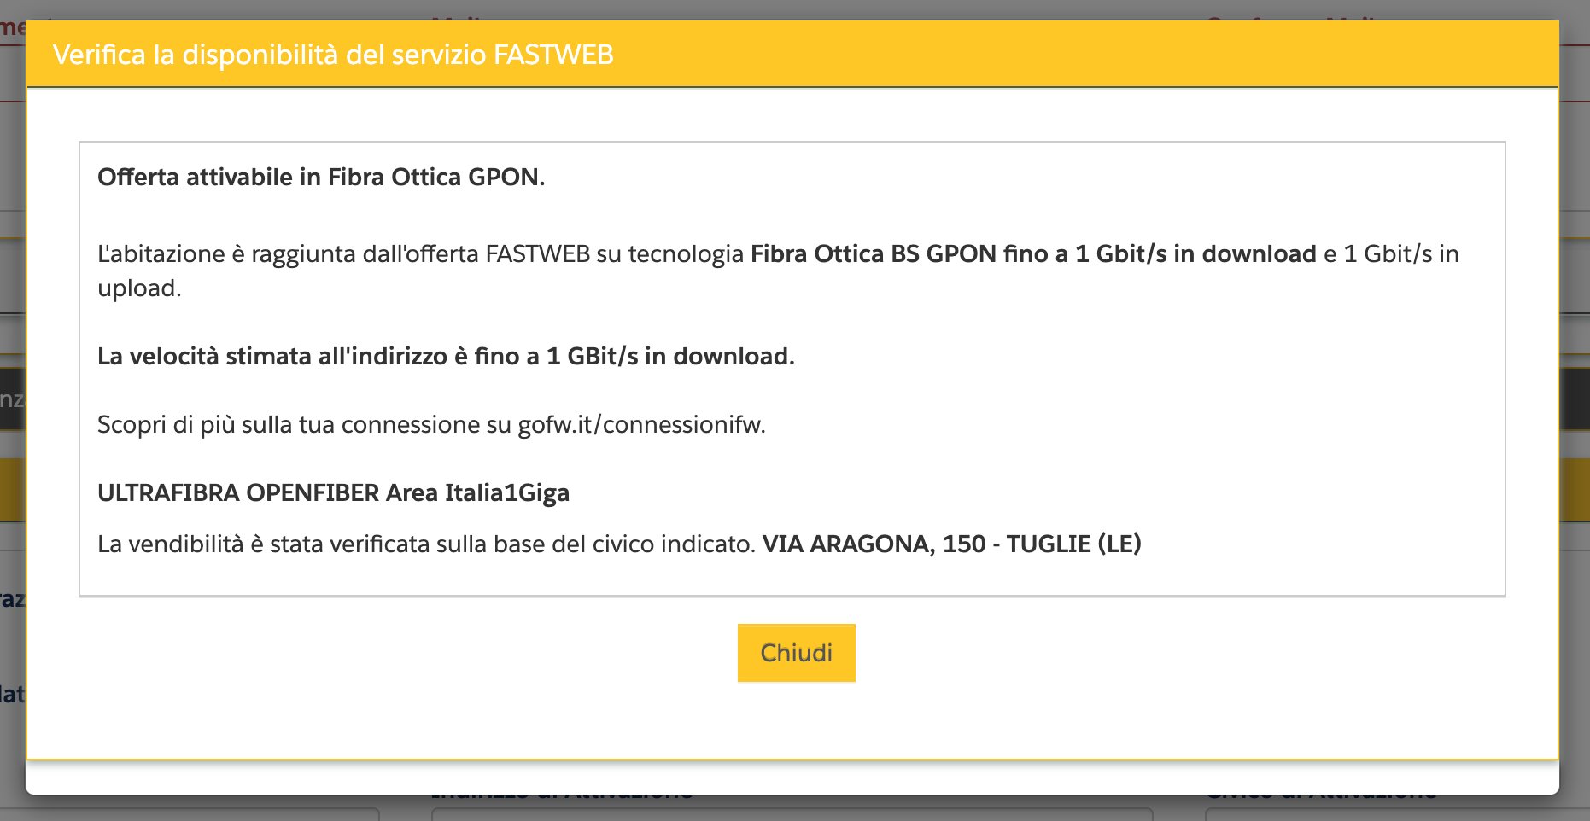Click the address 'VIA ARAGONA, 150 - TUGLIE (LE)'
The width and height of the screenshot is (1590, 821).
[952, 544]
